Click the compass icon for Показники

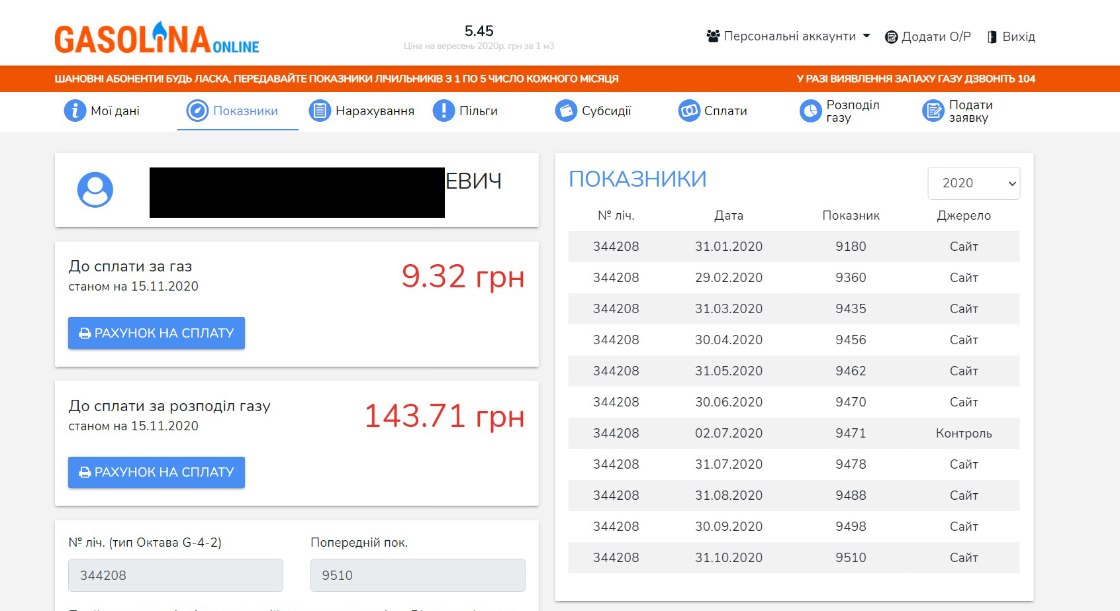(197, 111)
